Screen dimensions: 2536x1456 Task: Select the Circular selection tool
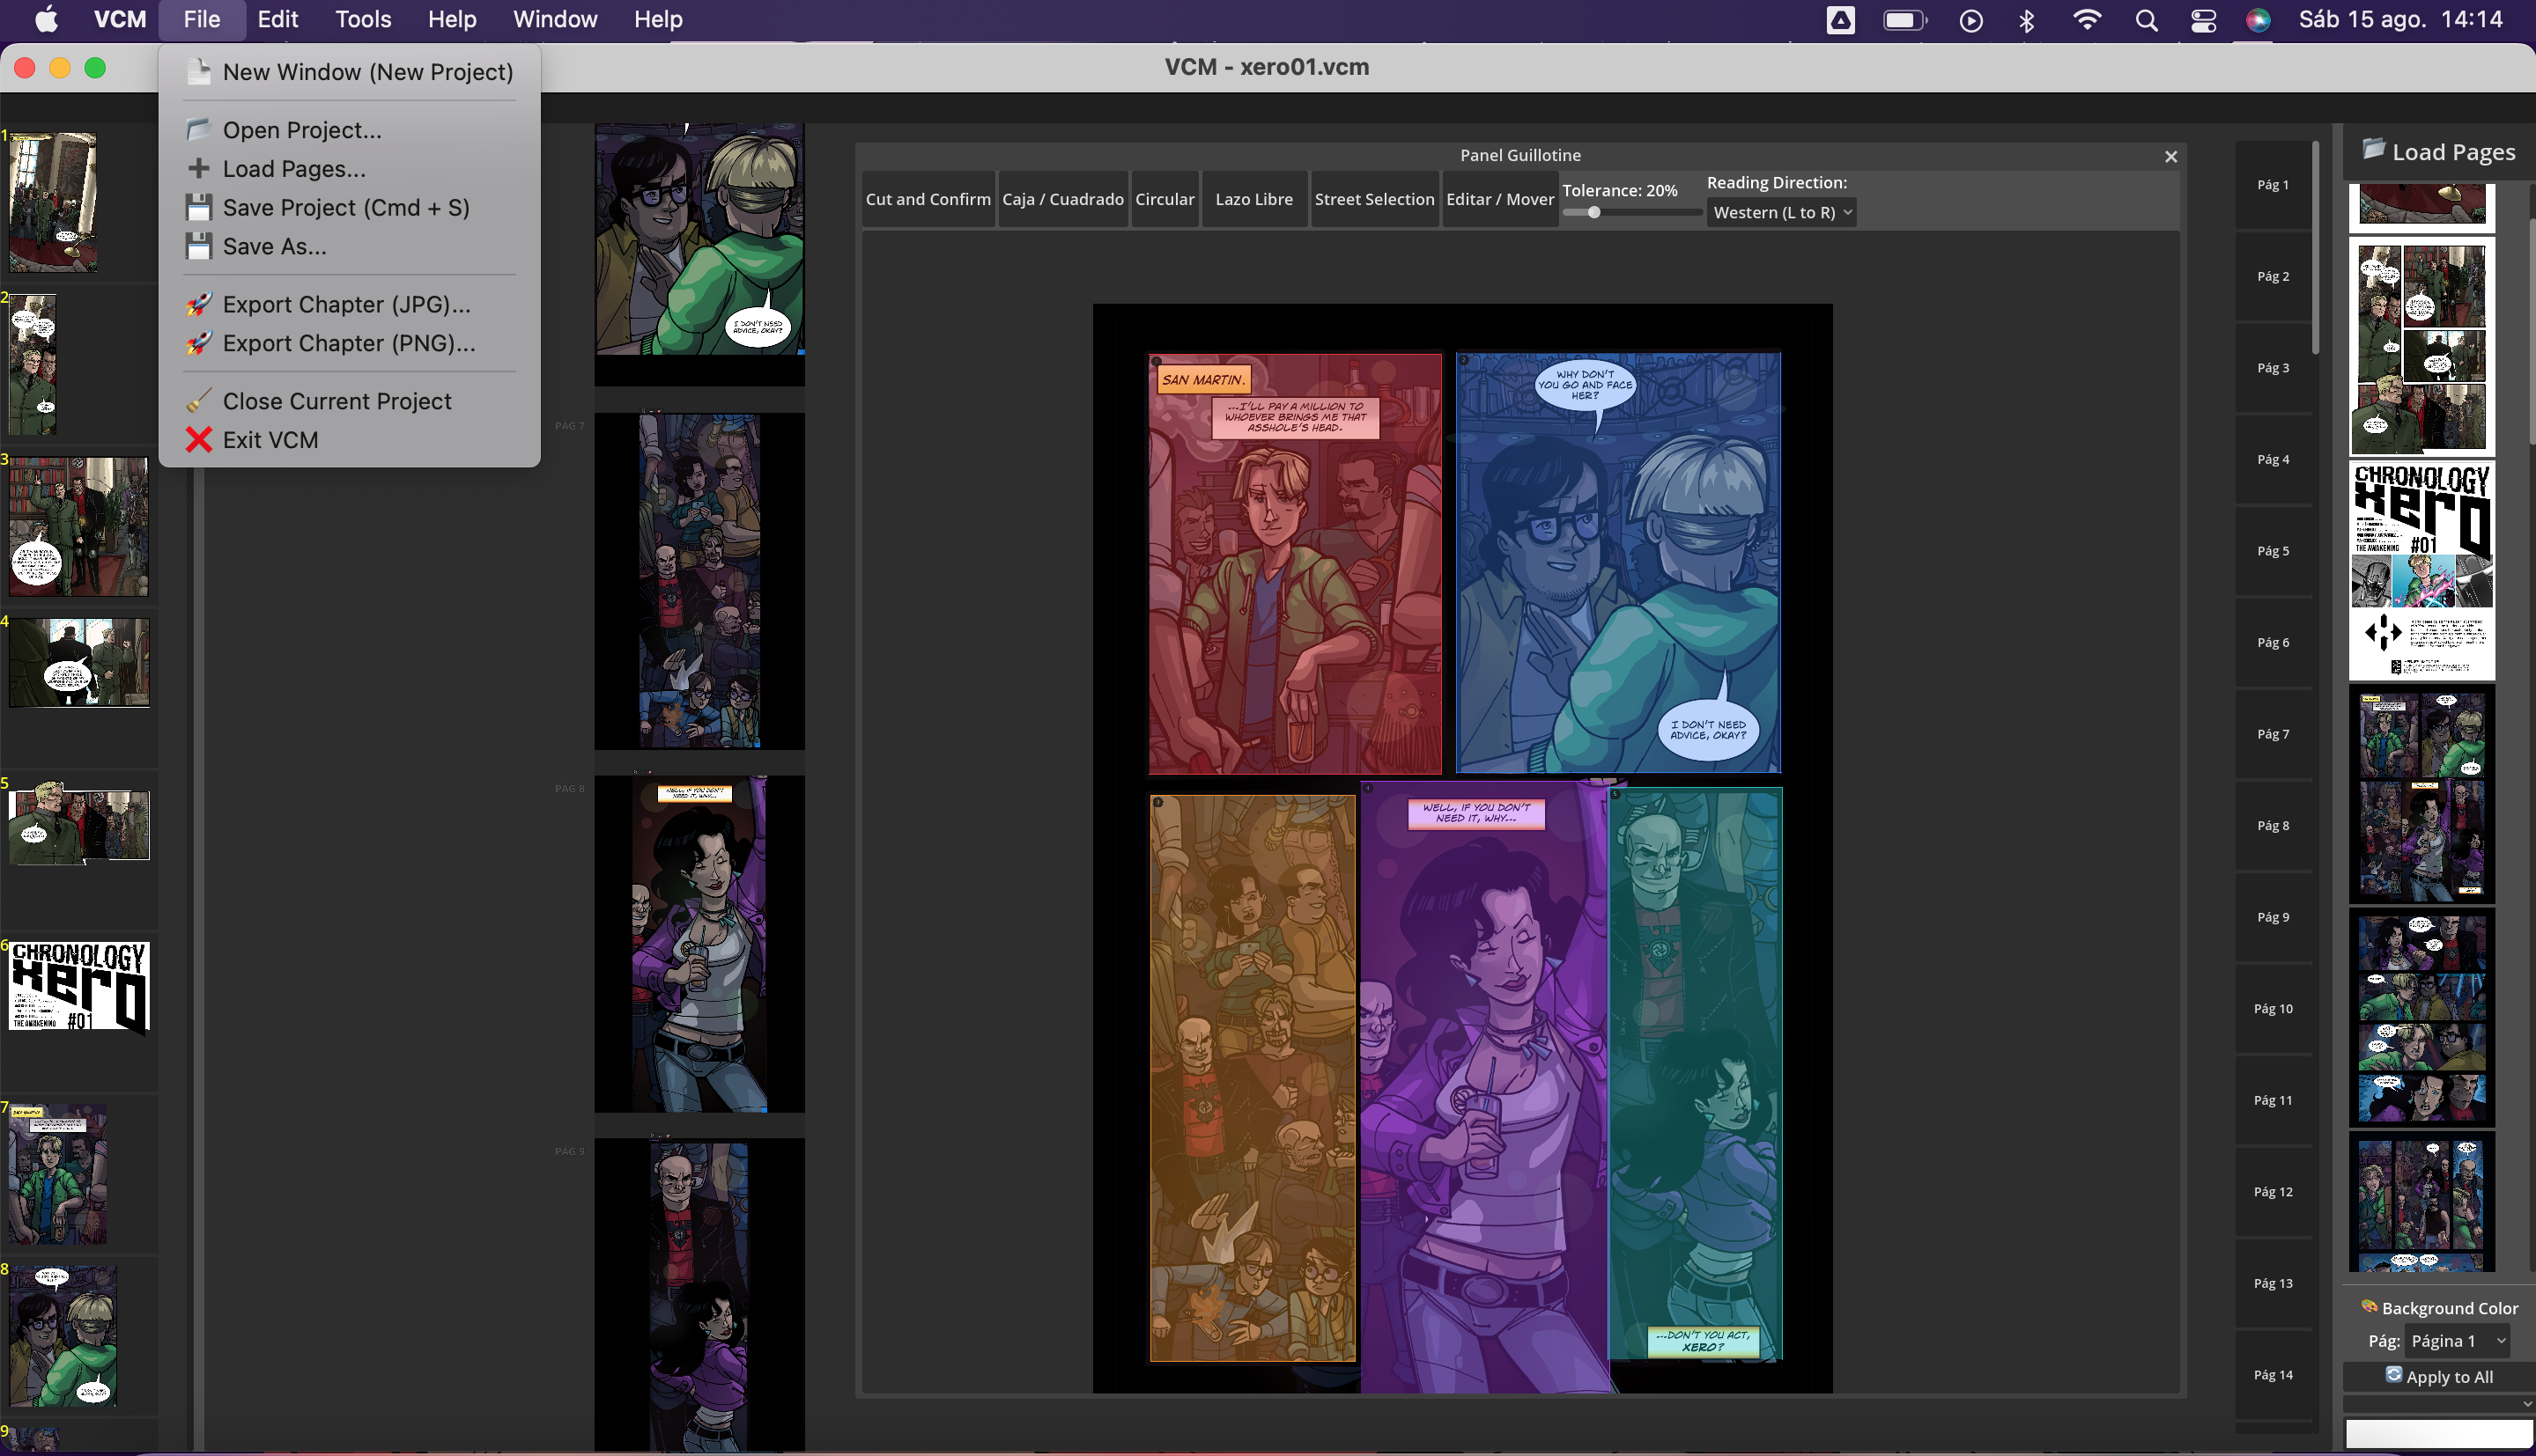tap(1164, 199)
